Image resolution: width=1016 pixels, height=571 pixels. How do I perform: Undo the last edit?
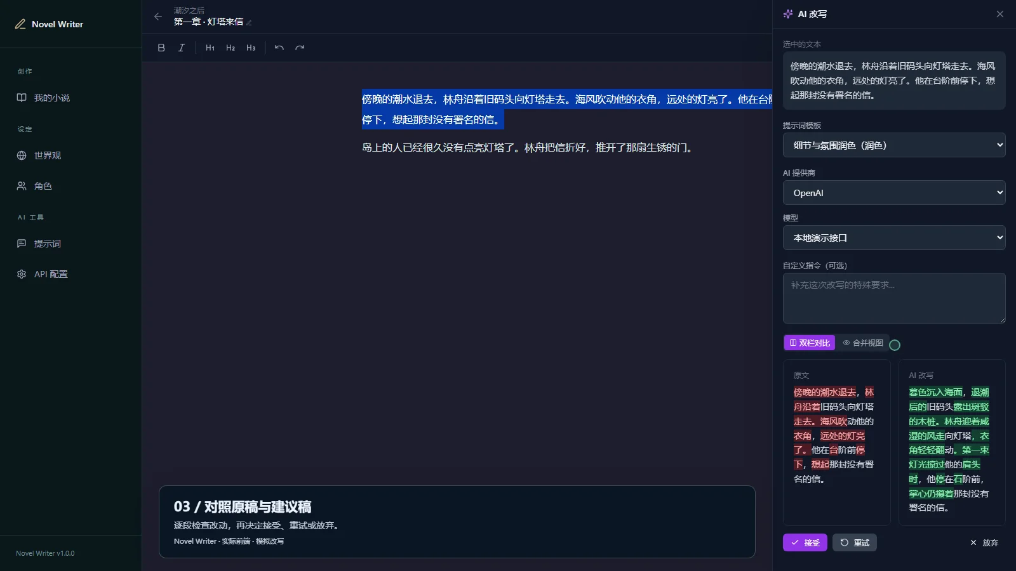[279, 48]
